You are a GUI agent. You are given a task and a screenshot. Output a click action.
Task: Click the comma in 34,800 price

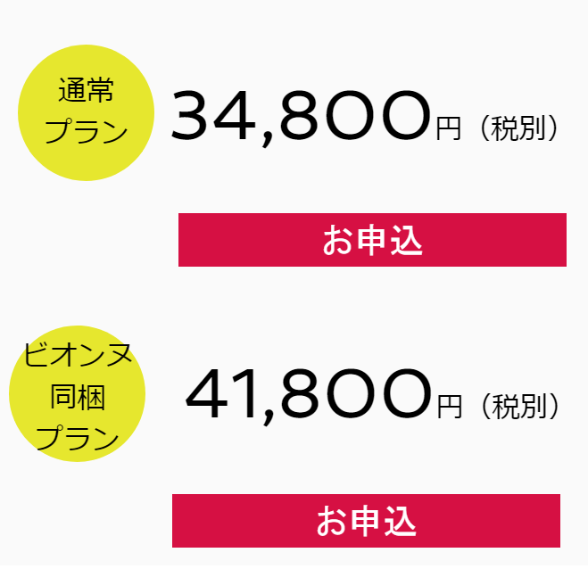(266, 139)
